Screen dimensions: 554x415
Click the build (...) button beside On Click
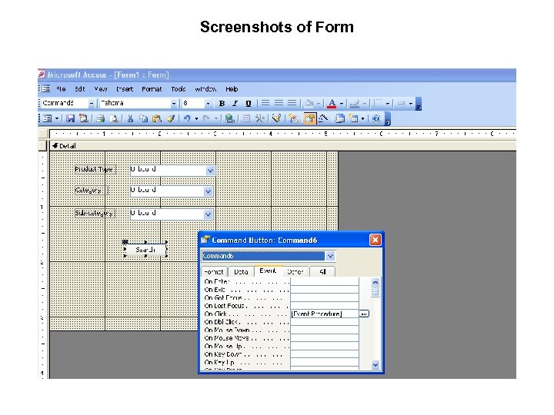364,314
